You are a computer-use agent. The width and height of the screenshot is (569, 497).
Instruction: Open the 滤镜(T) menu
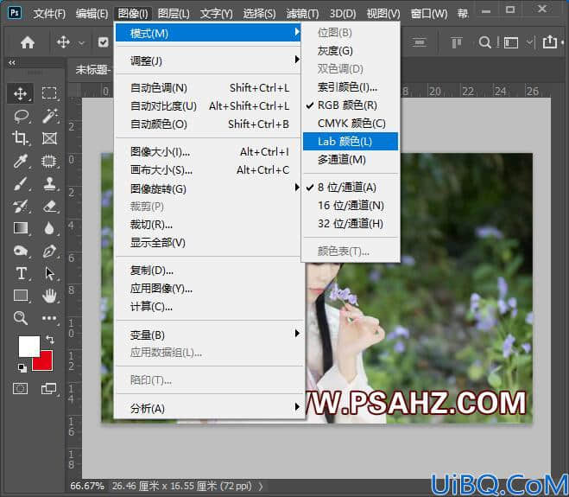point(302,14)
